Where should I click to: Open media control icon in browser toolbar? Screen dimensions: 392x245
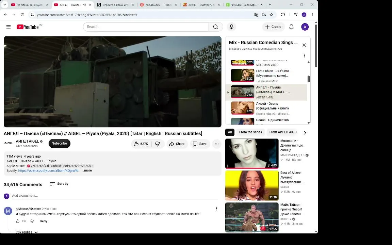click(295, 15)
